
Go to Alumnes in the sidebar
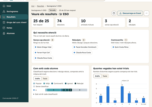(x=15, y=33)
